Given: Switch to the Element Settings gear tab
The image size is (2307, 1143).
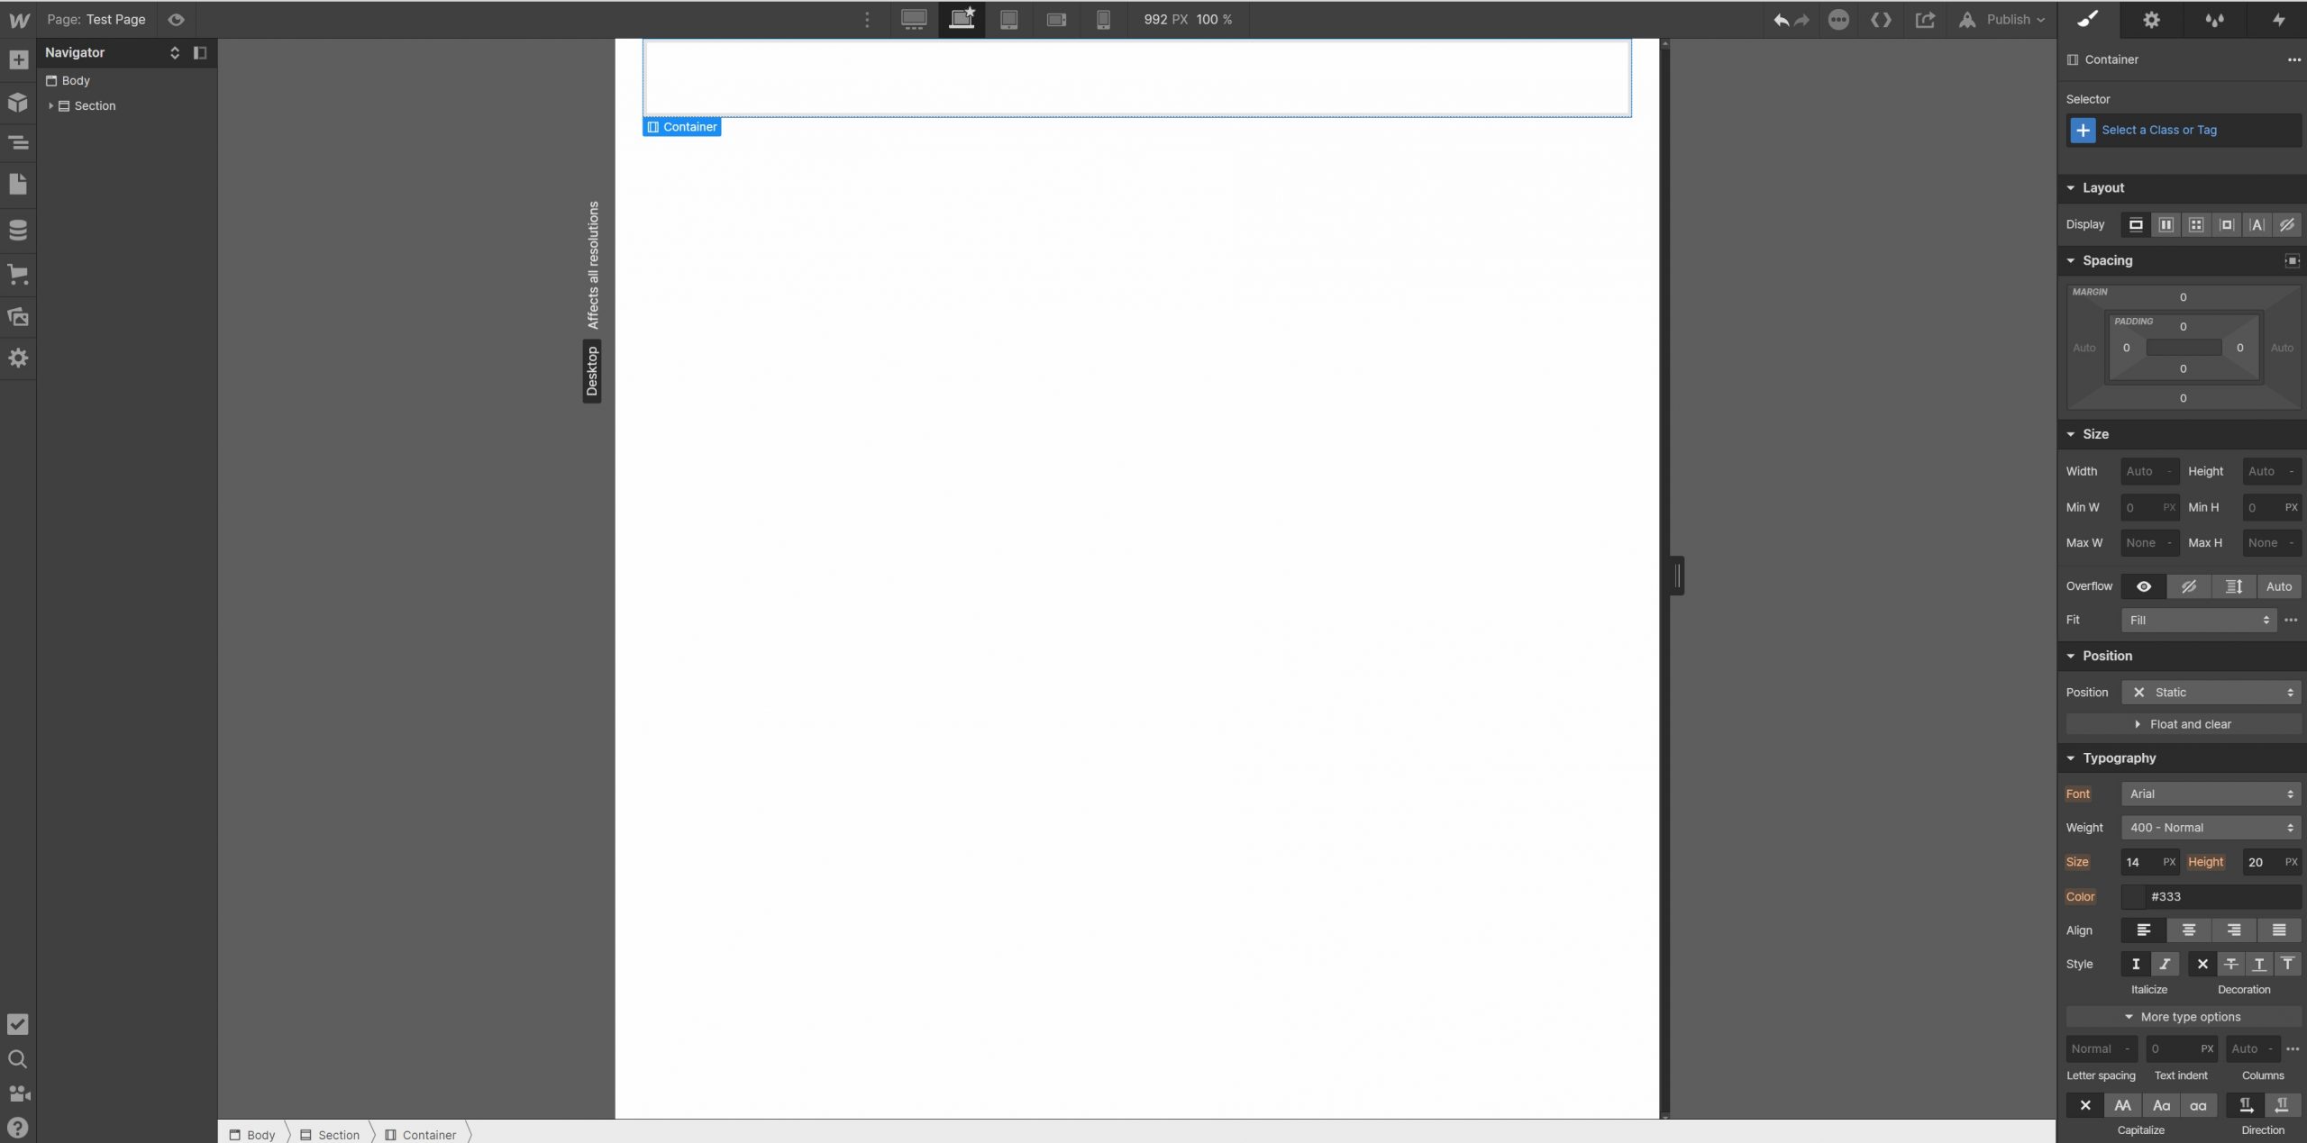Looking at the screenshot, I should point(2151,20).
